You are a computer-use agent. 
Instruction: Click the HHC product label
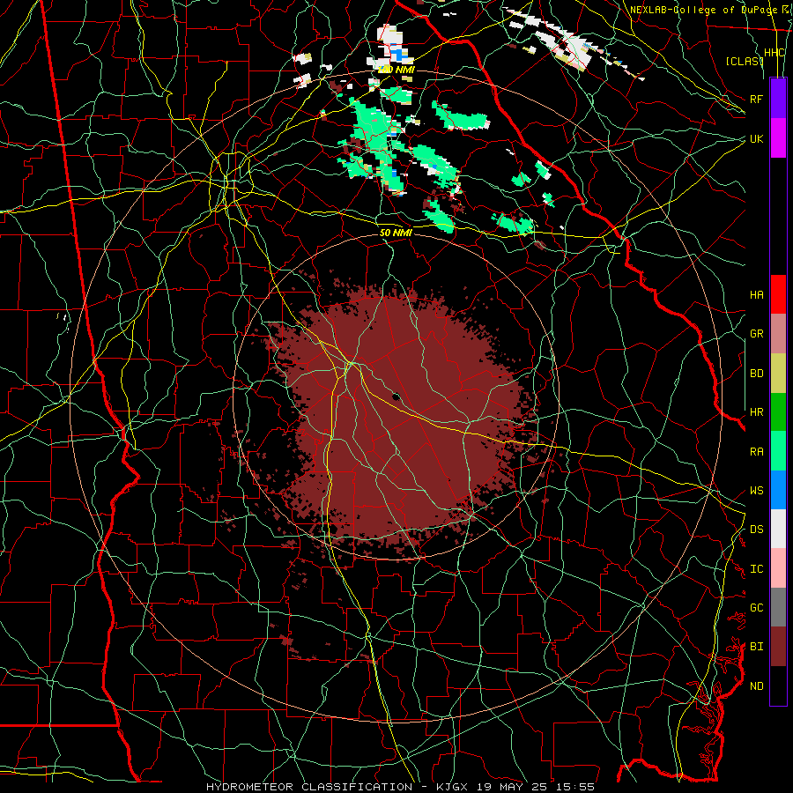click(x=774, y=53)
